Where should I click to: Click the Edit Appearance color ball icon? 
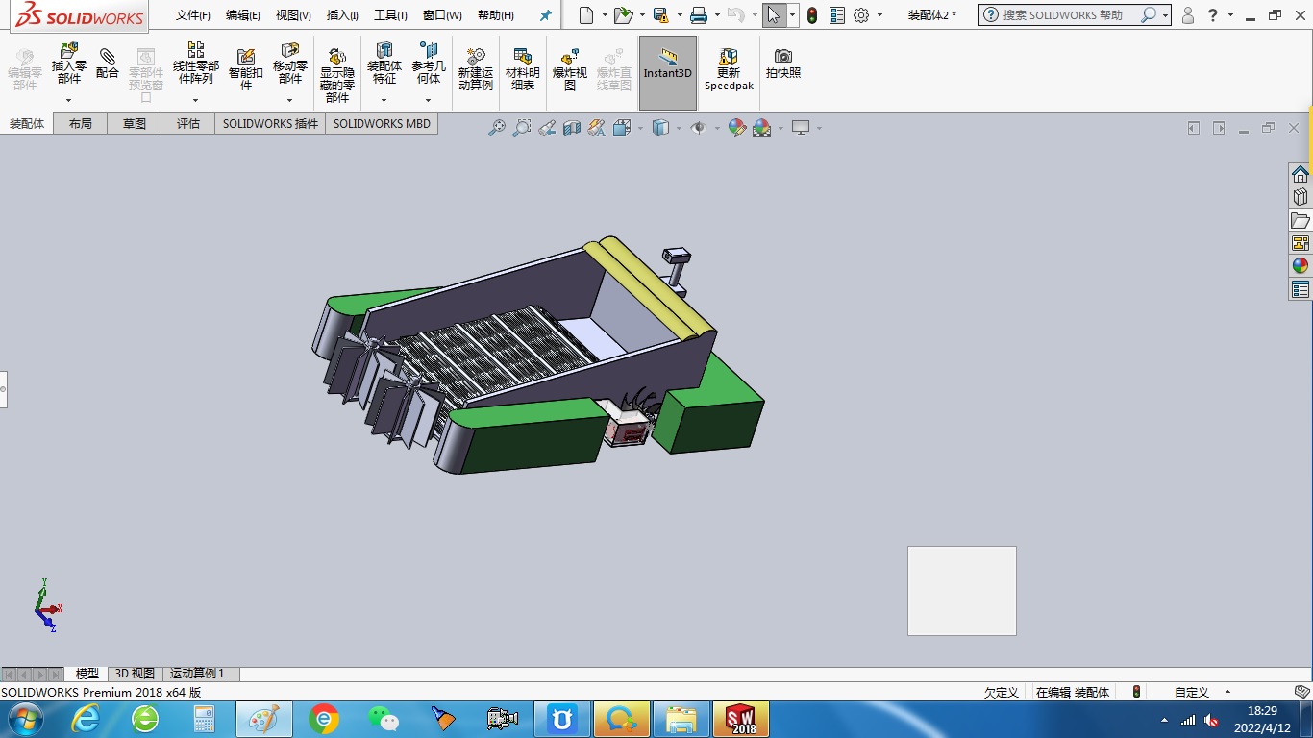[737, 128]
